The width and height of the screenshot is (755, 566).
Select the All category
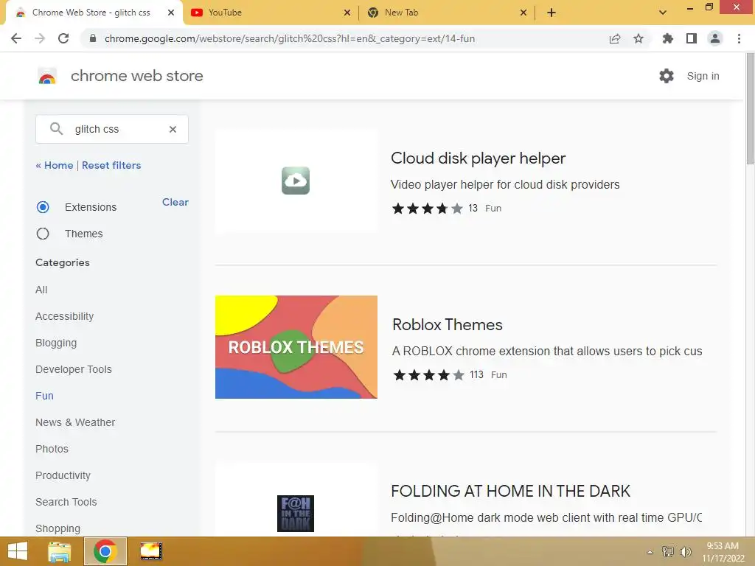point(41,290)
